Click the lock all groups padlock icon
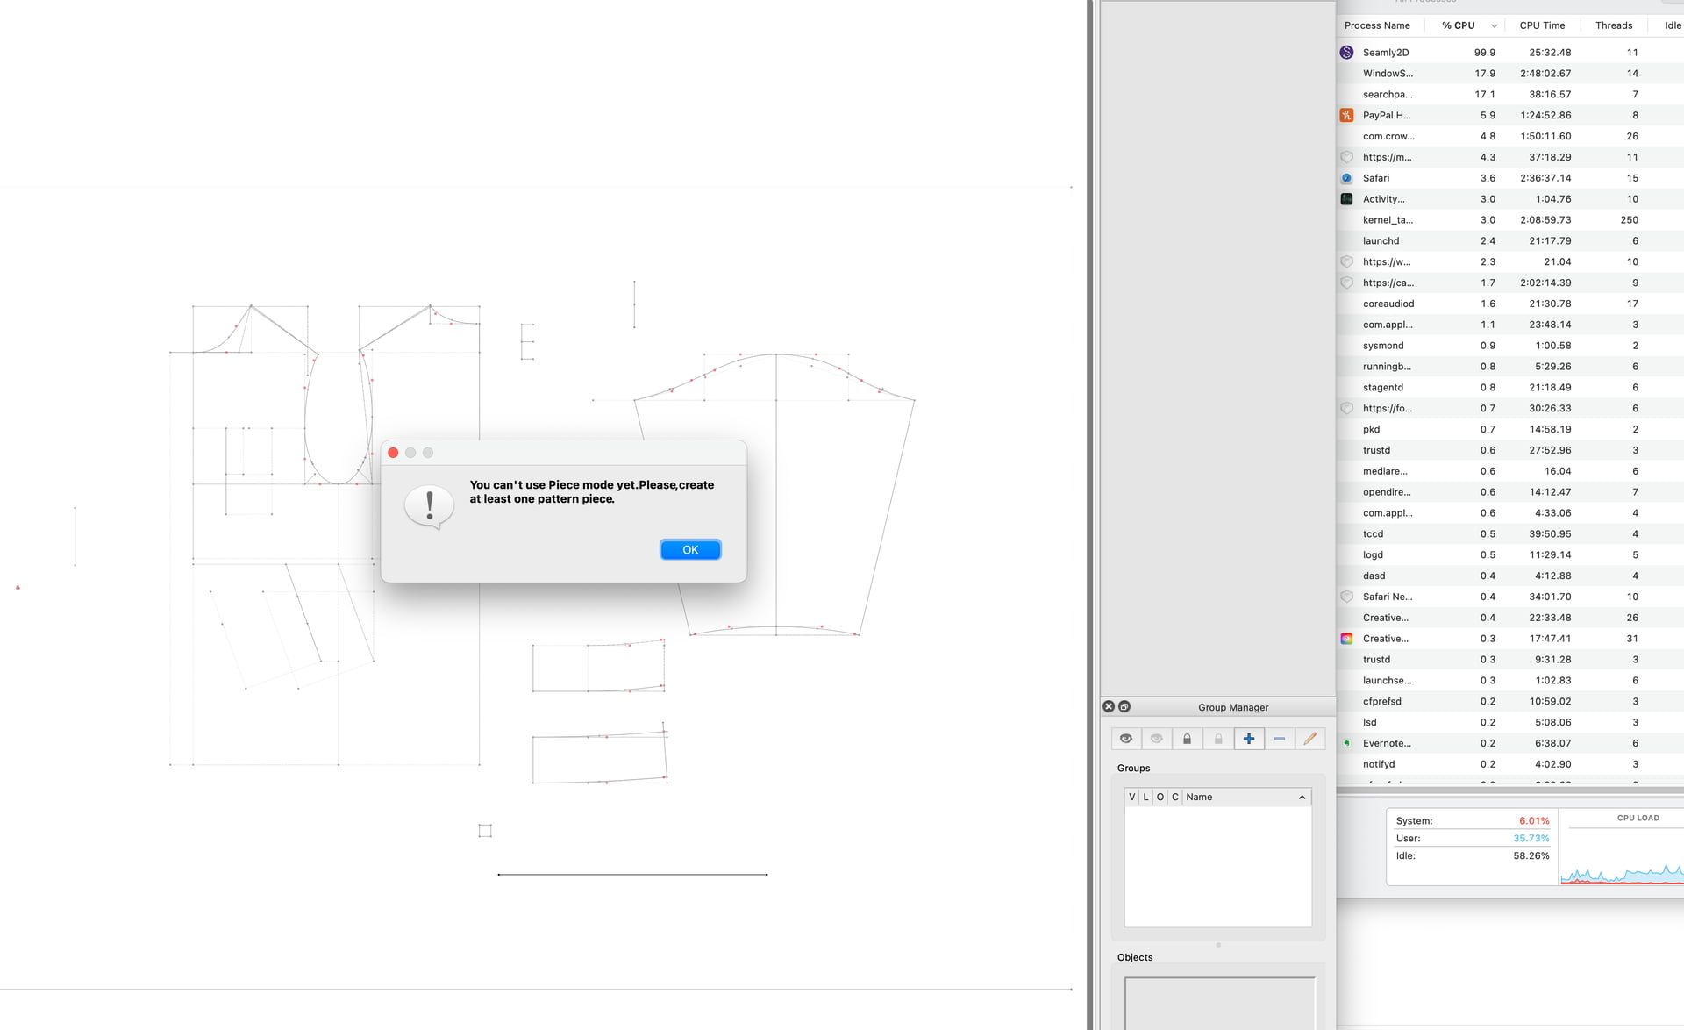The image size is (1684, 1030). pyautogui.click(x=1188, y=739)
